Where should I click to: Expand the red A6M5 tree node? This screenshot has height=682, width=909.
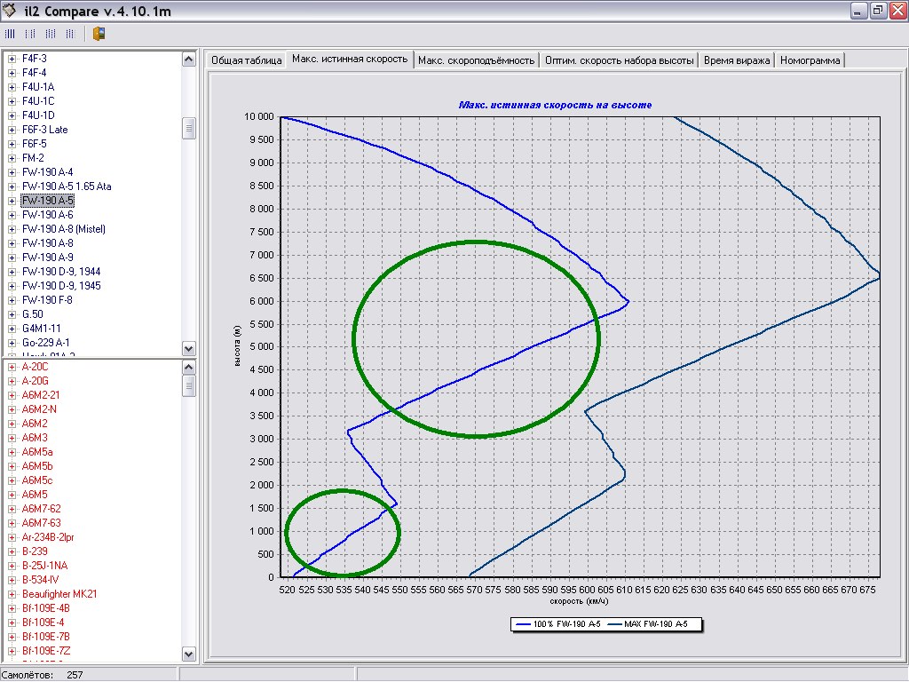[x=12, y=495]
